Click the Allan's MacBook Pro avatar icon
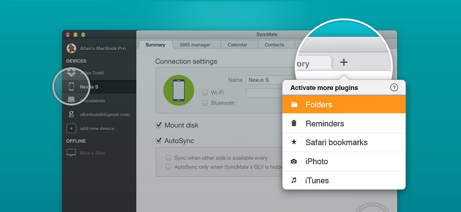This screenshot has height=212, width=461. 71,48
